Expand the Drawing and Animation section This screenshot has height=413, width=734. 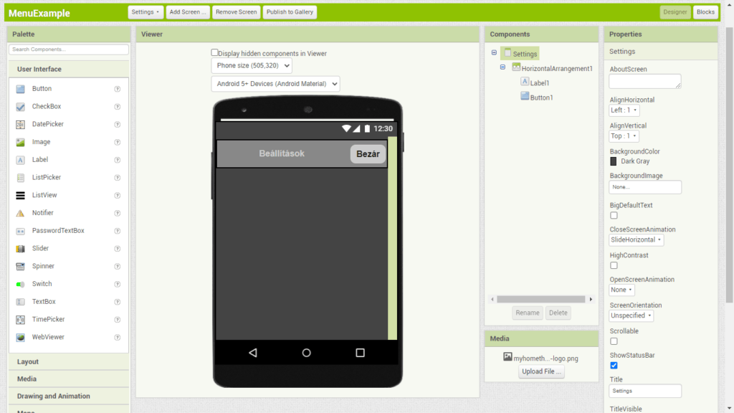68,396
